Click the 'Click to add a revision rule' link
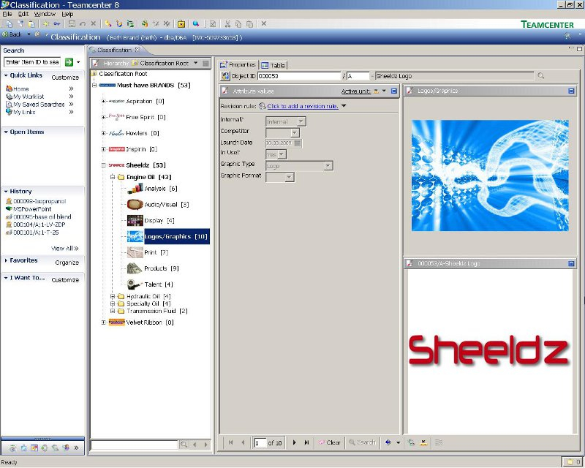 click(x=303, y=106)
